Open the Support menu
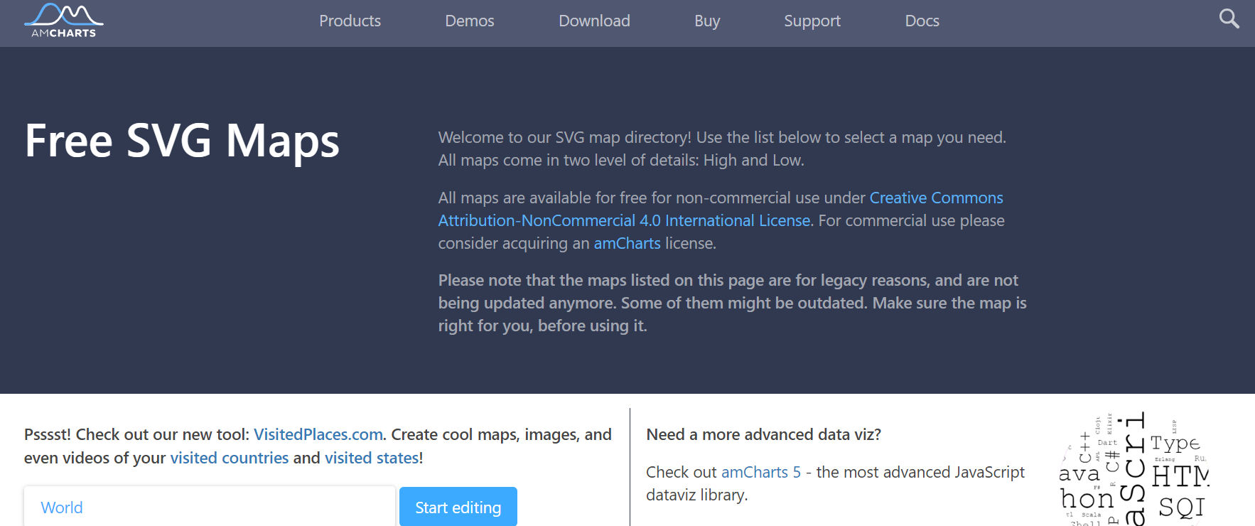 tap(812, 21)
